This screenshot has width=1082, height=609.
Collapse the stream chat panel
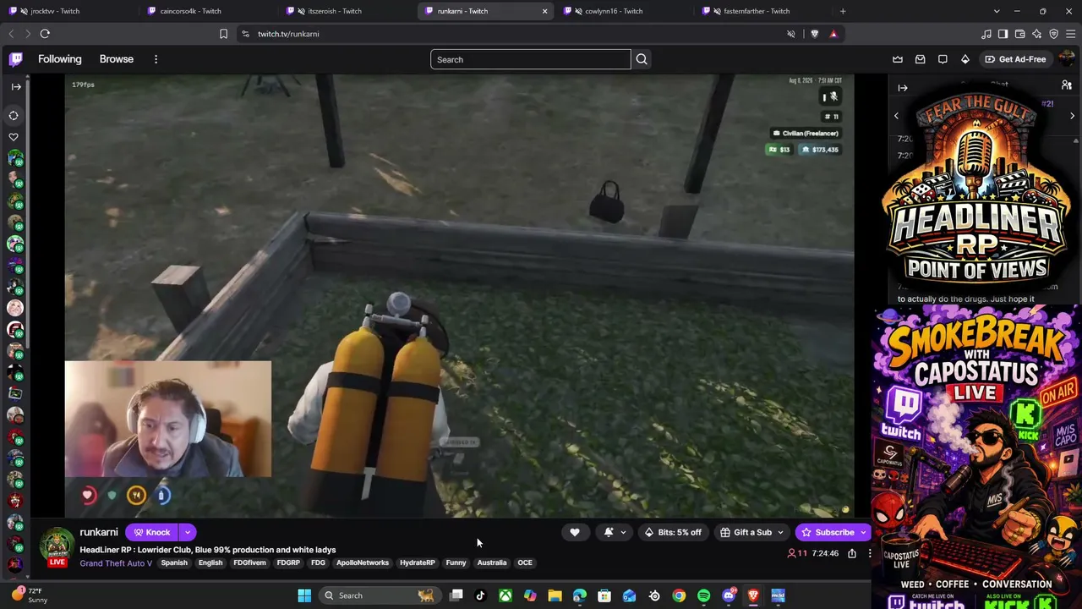tap(903, 88)
